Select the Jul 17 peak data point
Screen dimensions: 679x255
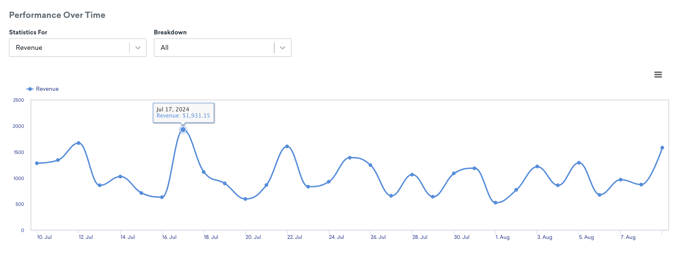pyautogui.click(x=183, y=130)
